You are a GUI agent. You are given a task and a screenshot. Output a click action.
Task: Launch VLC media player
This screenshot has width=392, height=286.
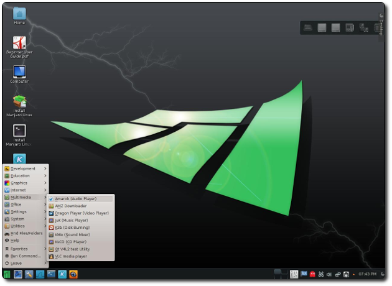[x=80, y=256]
